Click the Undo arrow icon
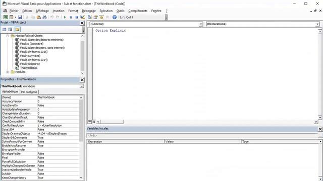 point(52,17)
